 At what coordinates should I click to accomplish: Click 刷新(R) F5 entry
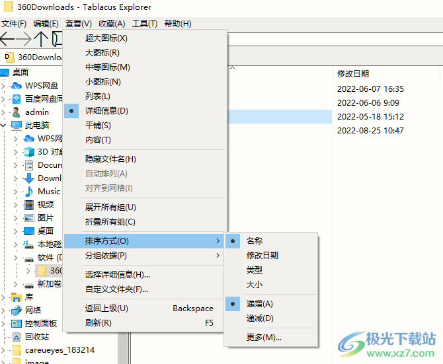coord(144,323)
